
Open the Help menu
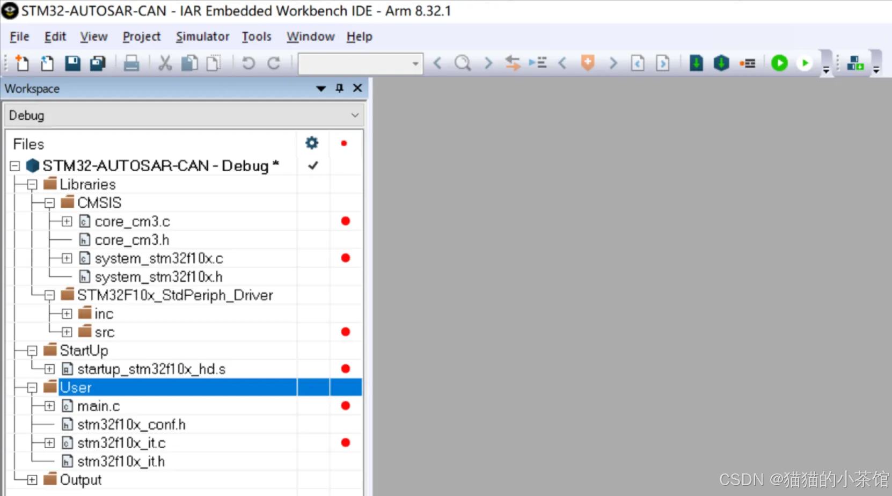pos(359,37)
